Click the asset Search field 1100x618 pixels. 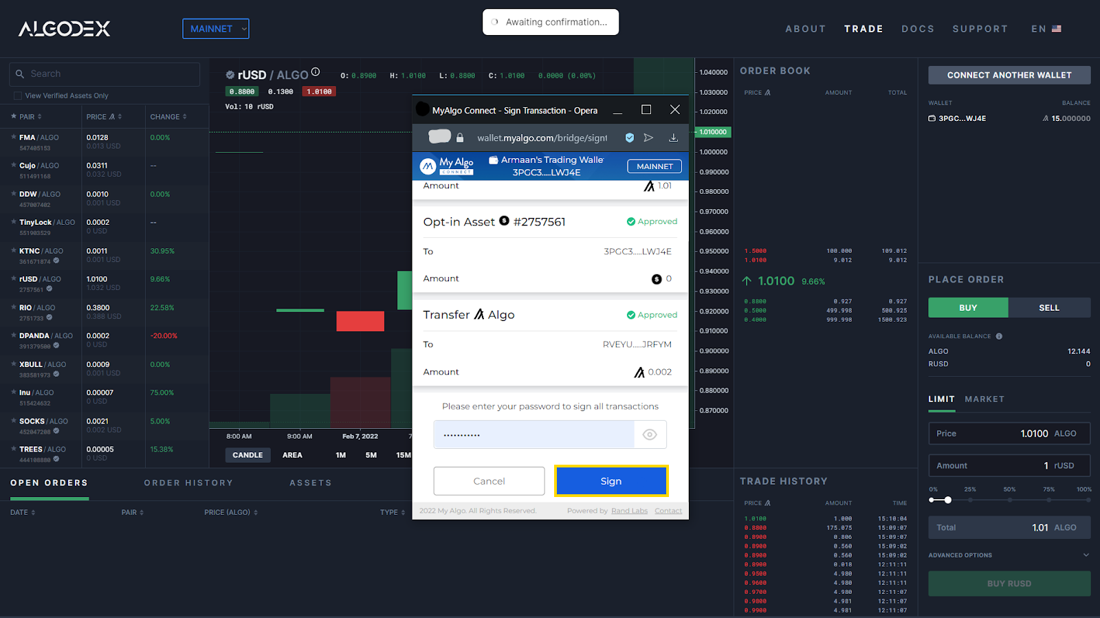coord(104,74)
